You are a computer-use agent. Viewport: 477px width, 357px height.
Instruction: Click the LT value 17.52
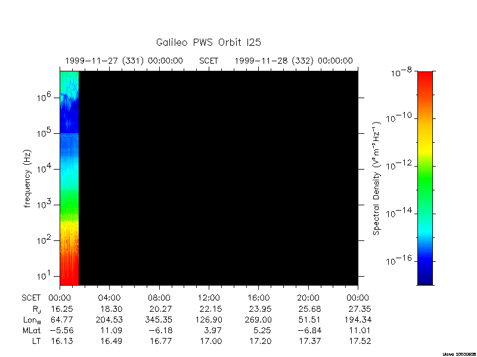pos(360,341)
